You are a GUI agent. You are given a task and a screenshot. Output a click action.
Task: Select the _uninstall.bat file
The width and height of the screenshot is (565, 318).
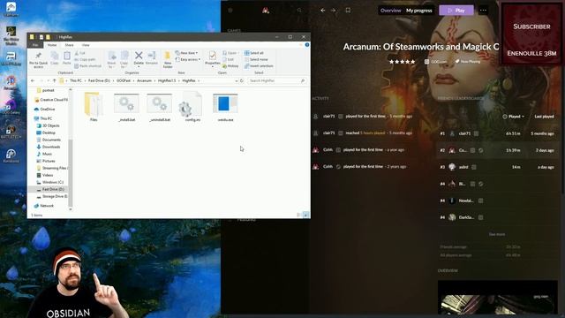(x=159, y=107)
